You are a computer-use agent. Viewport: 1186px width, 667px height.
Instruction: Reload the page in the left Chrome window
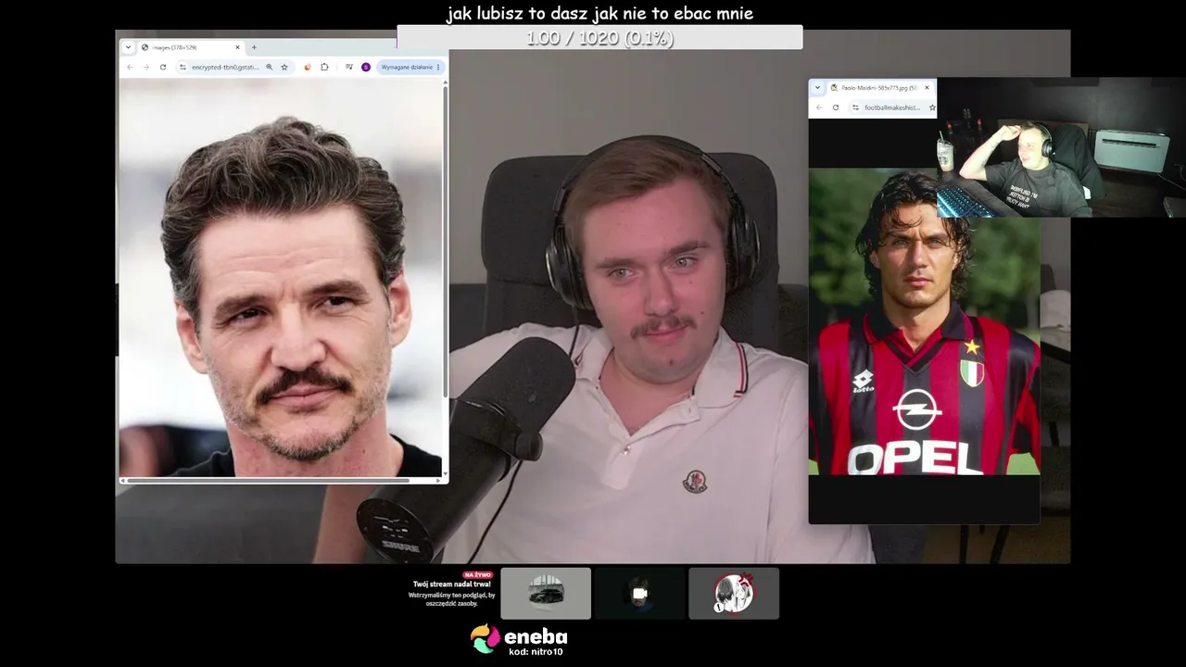coord(163,67)
